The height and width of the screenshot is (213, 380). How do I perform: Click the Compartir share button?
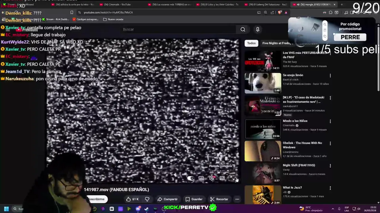click(167, 199)
